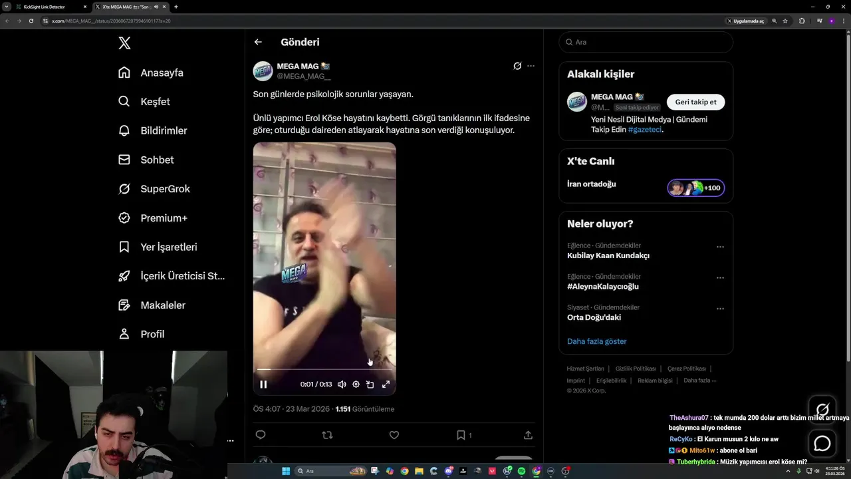Screen dimensions: 851x479
Task: Click the Makaleler article icon
Action: coord(124,305)
